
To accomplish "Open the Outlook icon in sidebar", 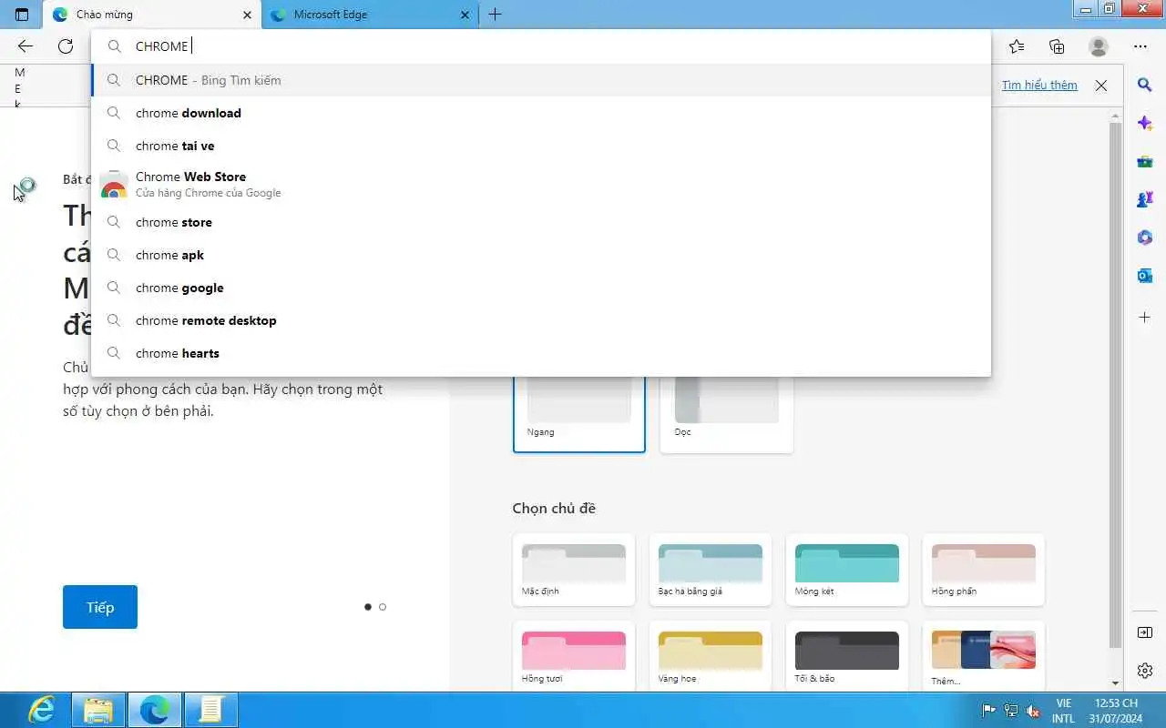I will [1145, 276].
